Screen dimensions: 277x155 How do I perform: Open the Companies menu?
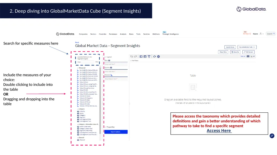point(83,34)
